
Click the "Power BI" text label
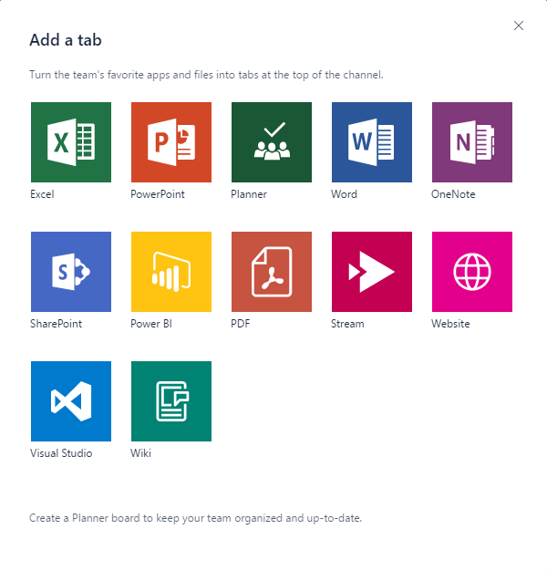pos(151,324)
